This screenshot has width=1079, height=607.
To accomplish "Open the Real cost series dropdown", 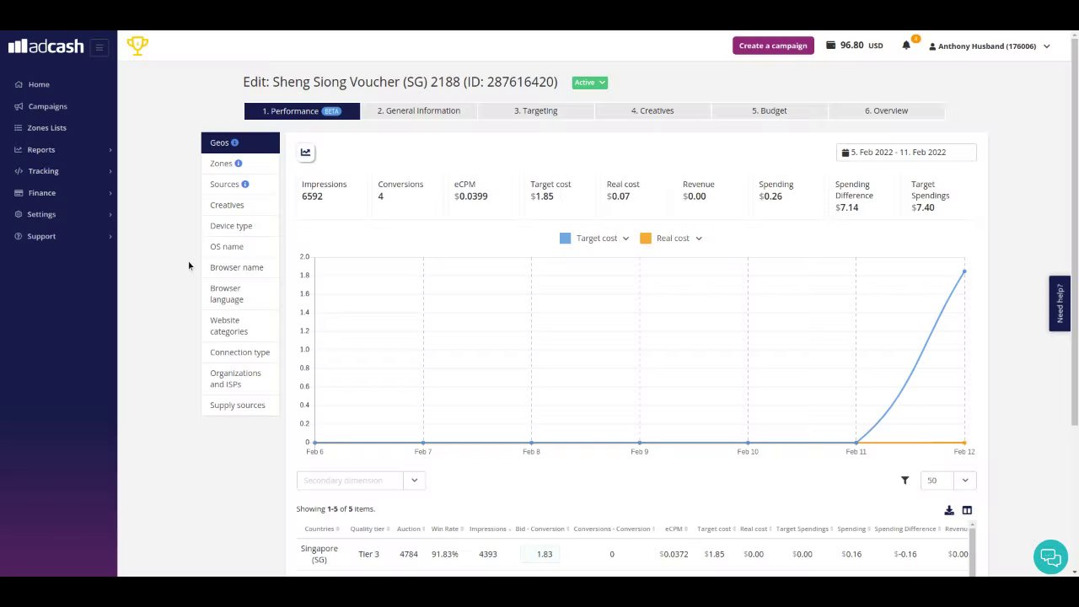I will (699, 239).
